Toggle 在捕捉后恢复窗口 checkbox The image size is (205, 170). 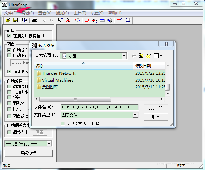click(x=9, y=36)
